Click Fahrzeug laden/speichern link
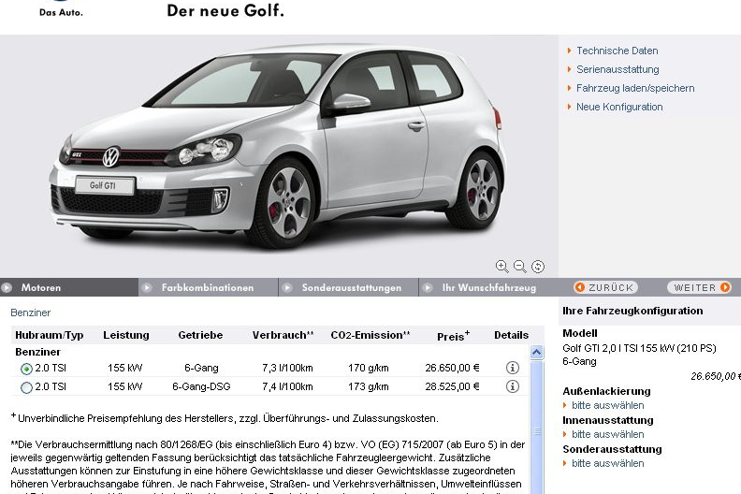741x494 pixels. click(x=635, y=88)
